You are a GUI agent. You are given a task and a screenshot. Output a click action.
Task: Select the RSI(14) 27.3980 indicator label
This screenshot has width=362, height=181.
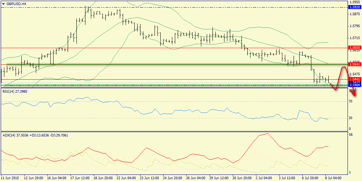15,92
